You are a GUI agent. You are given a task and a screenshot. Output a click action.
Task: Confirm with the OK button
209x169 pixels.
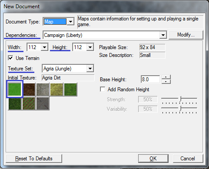click(153, 159)
